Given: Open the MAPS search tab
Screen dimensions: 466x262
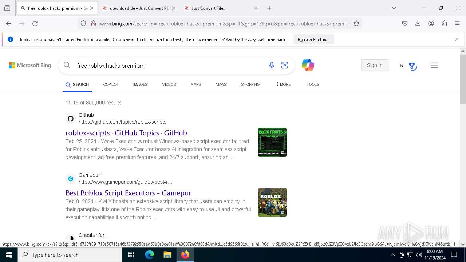Looking at the screenshot, I should (196, 84).
